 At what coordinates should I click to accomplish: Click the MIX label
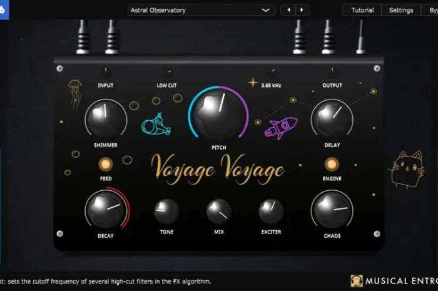point(219,232)
